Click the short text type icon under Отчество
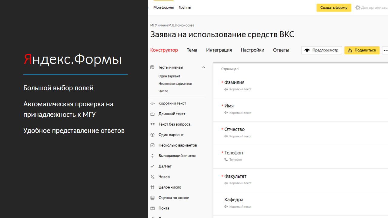 226,136
